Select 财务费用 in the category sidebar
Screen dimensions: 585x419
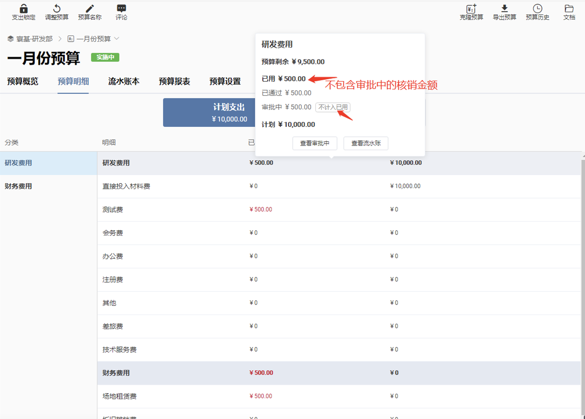tap(18, 186)
